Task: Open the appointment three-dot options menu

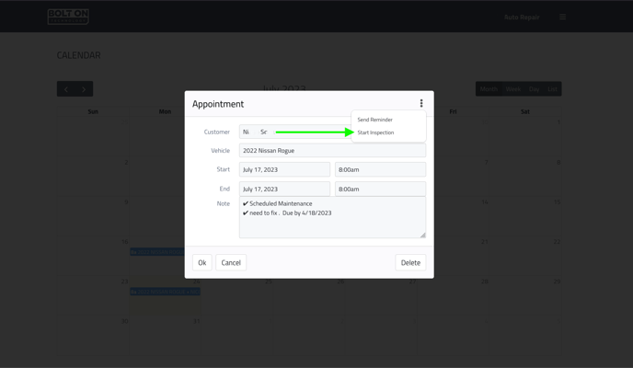Action: click(x=421, y=103)
